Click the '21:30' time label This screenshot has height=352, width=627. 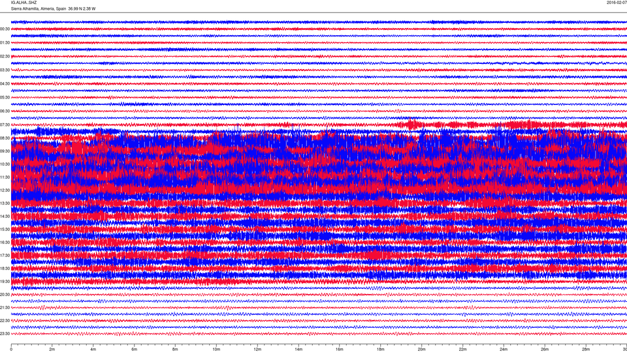tap(5, 308)
